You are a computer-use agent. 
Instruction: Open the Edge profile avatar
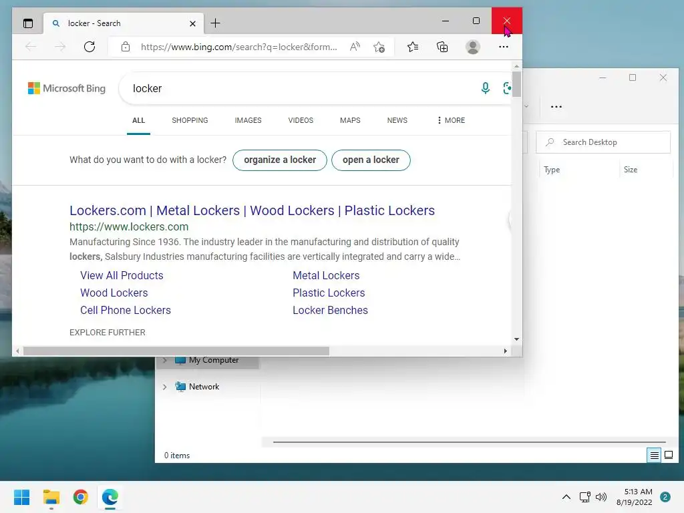(472, 47)
